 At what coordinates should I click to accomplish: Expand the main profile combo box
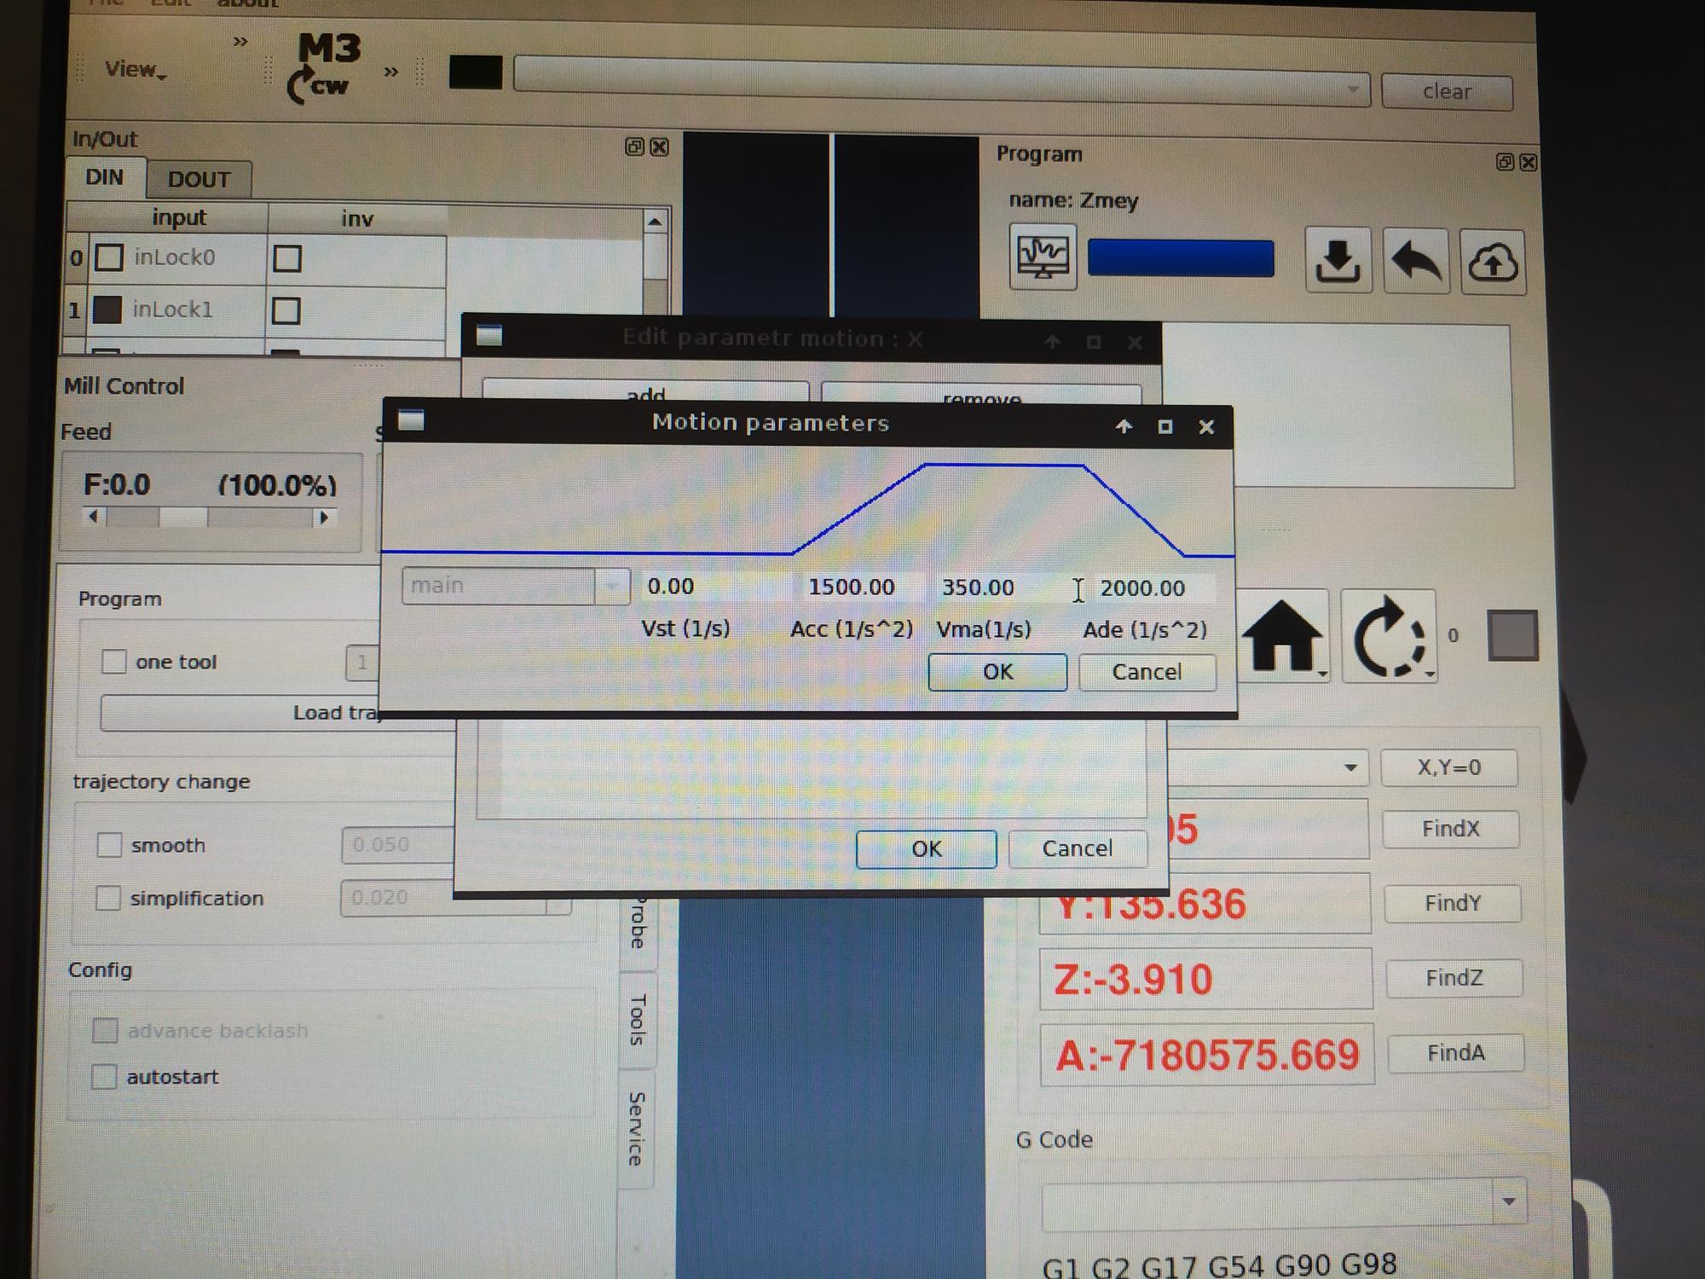tap(611, 587)
